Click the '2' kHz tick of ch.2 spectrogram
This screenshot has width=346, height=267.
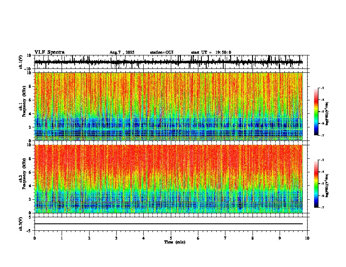30,199
